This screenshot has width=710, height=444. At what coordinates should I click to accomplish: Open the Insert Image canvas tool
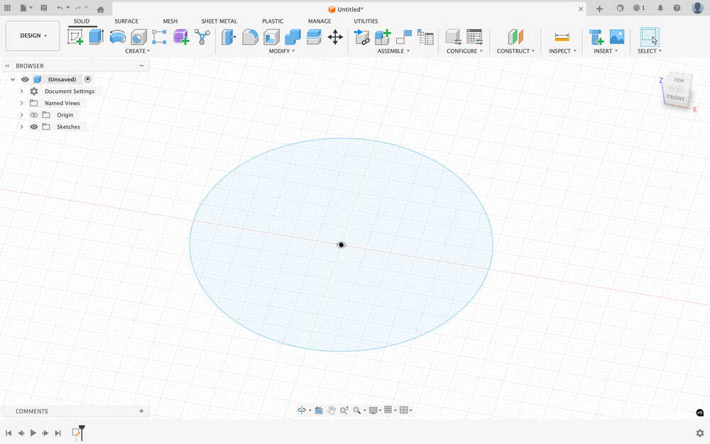click(x=617, y=37)
